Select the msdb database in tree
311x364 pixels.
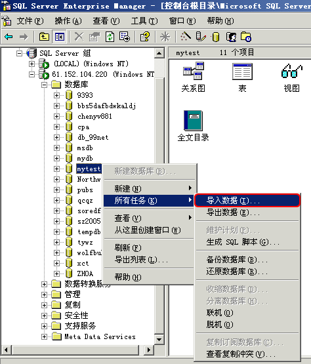click(x=85, y=148)
